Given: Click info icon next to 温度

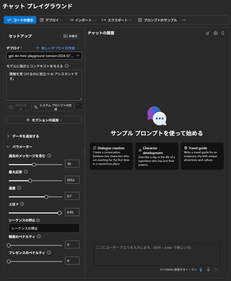Looking at the screenshot, I should click(x=19, y=188).
